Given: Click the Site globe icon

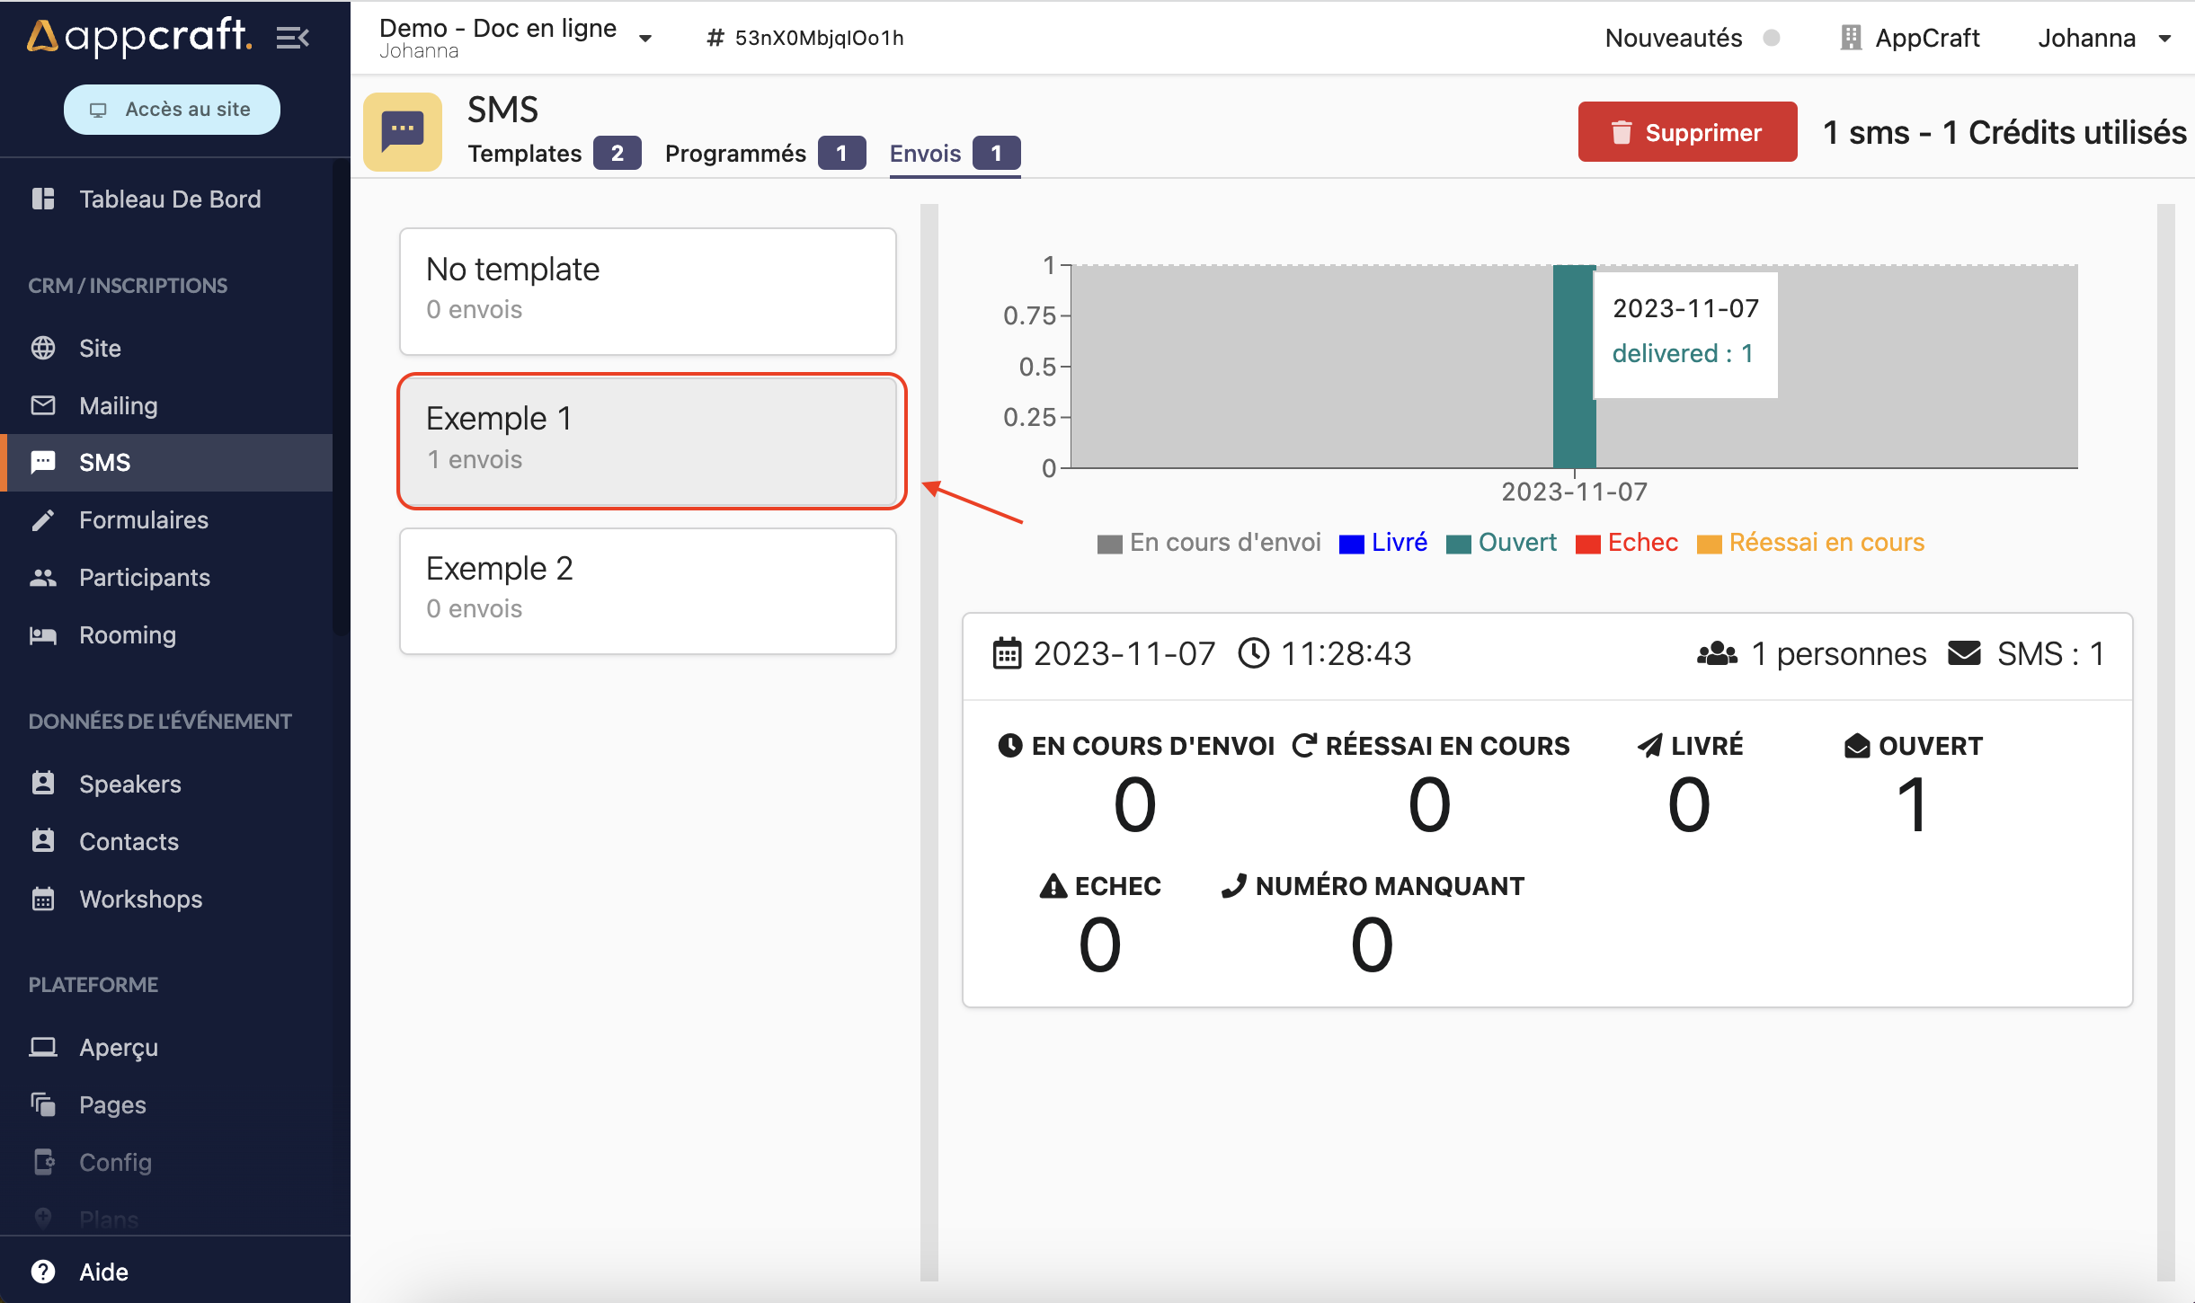Looking at the screenshot, I should tap(43, 348).
